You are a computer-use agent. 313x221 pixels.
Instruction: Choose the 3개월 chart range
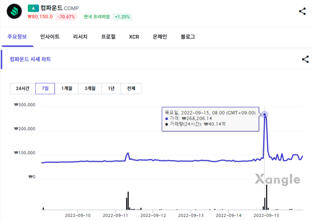[90, 88]
